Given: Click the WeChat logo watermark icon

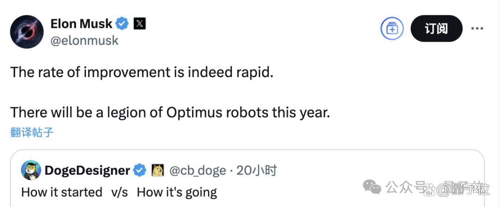Looking at the screenshot, I should [372, 187].
